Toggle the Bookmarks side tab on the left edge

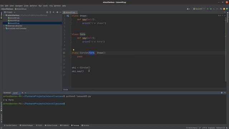tap(1, 107)
